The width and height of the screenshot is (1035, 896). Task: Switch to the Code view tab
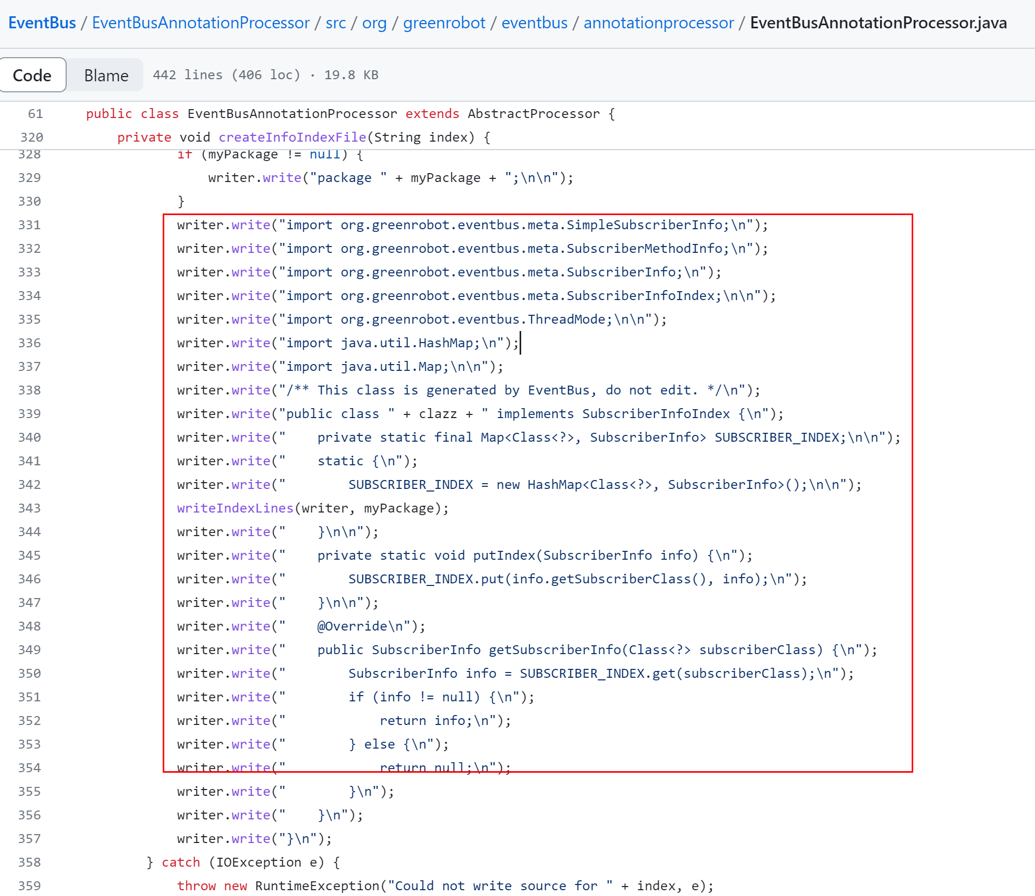coord(33,75)
